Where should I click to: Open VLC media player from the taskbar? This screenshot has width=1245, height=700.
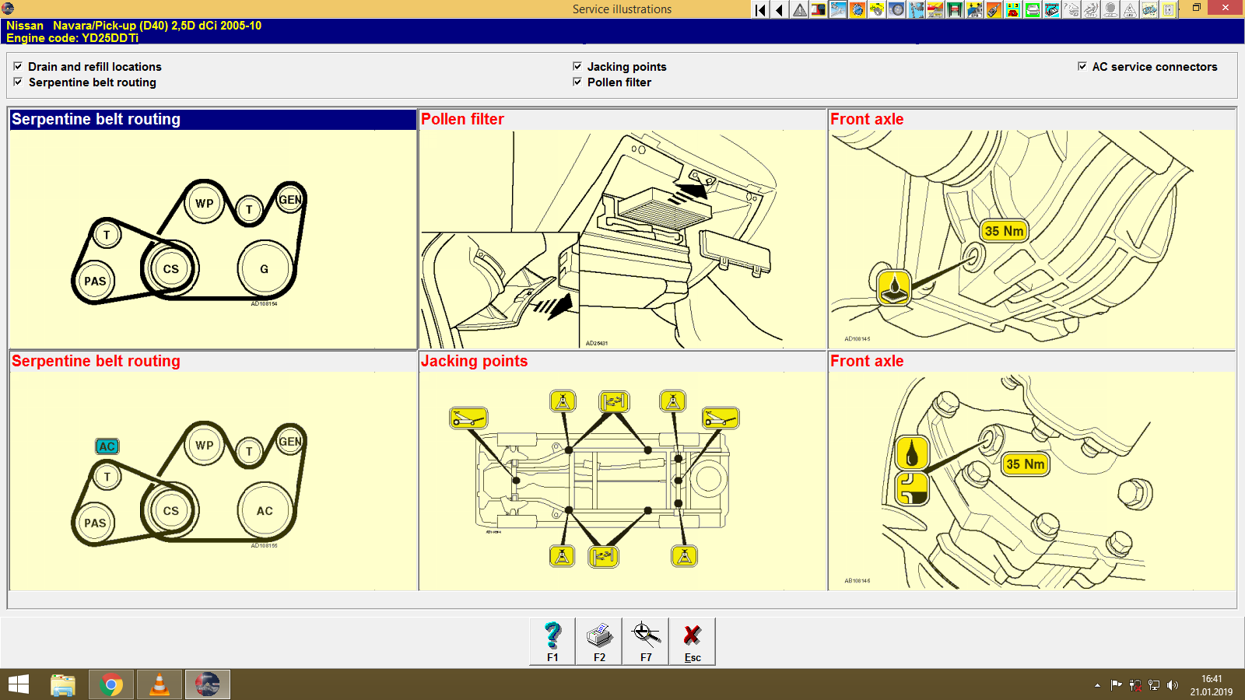point(160,685)
